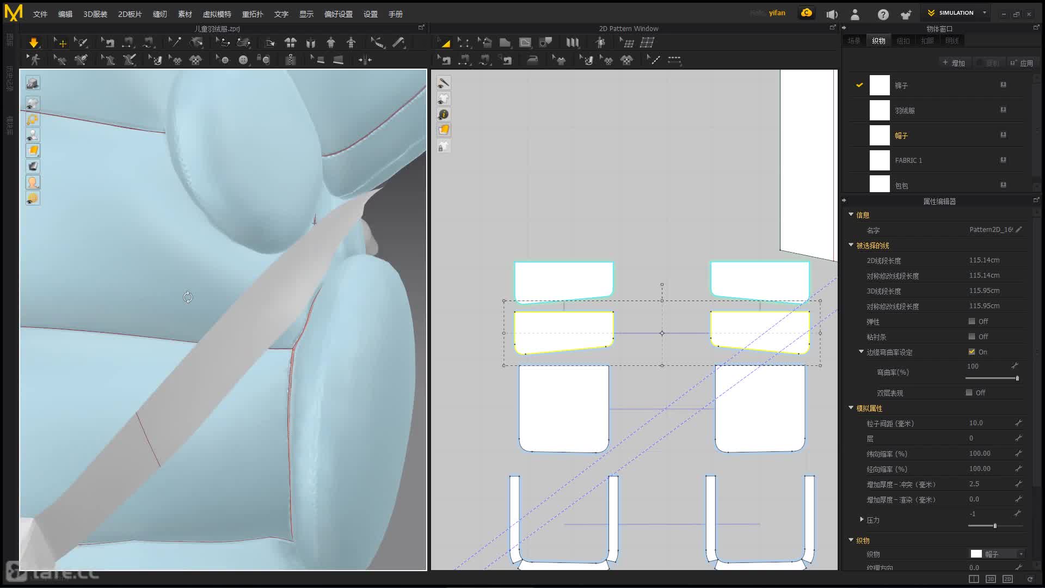The height and width of the screenshot is (588, 1045).
Task: Open the SIMULATION mode dropdown
Action: coord(957,13)
